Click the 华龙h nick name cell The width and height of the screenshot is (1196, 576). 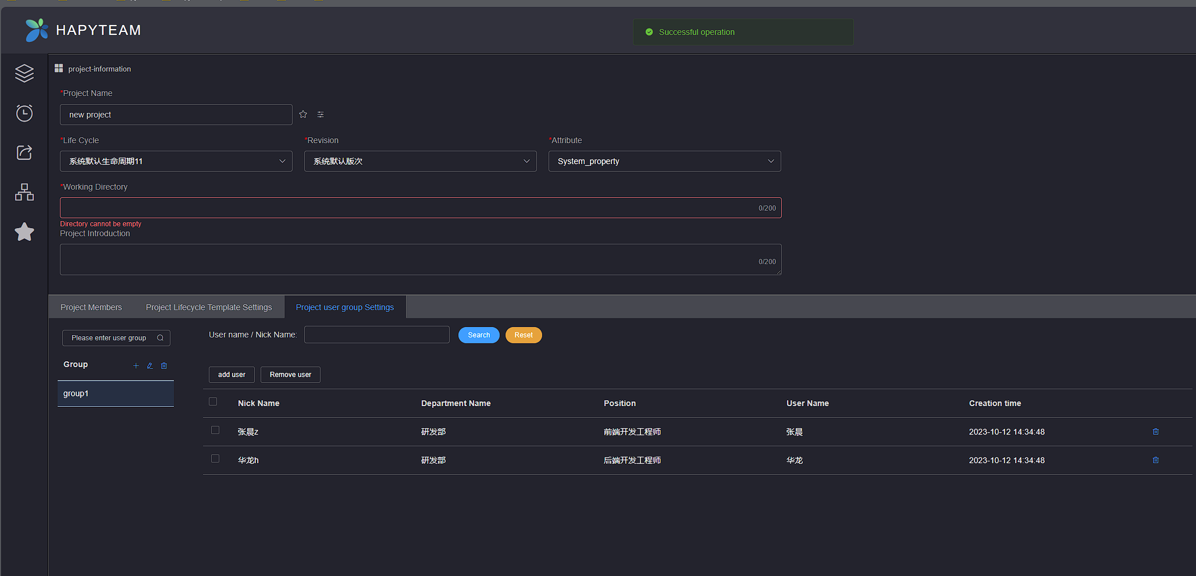pos(248,460)
